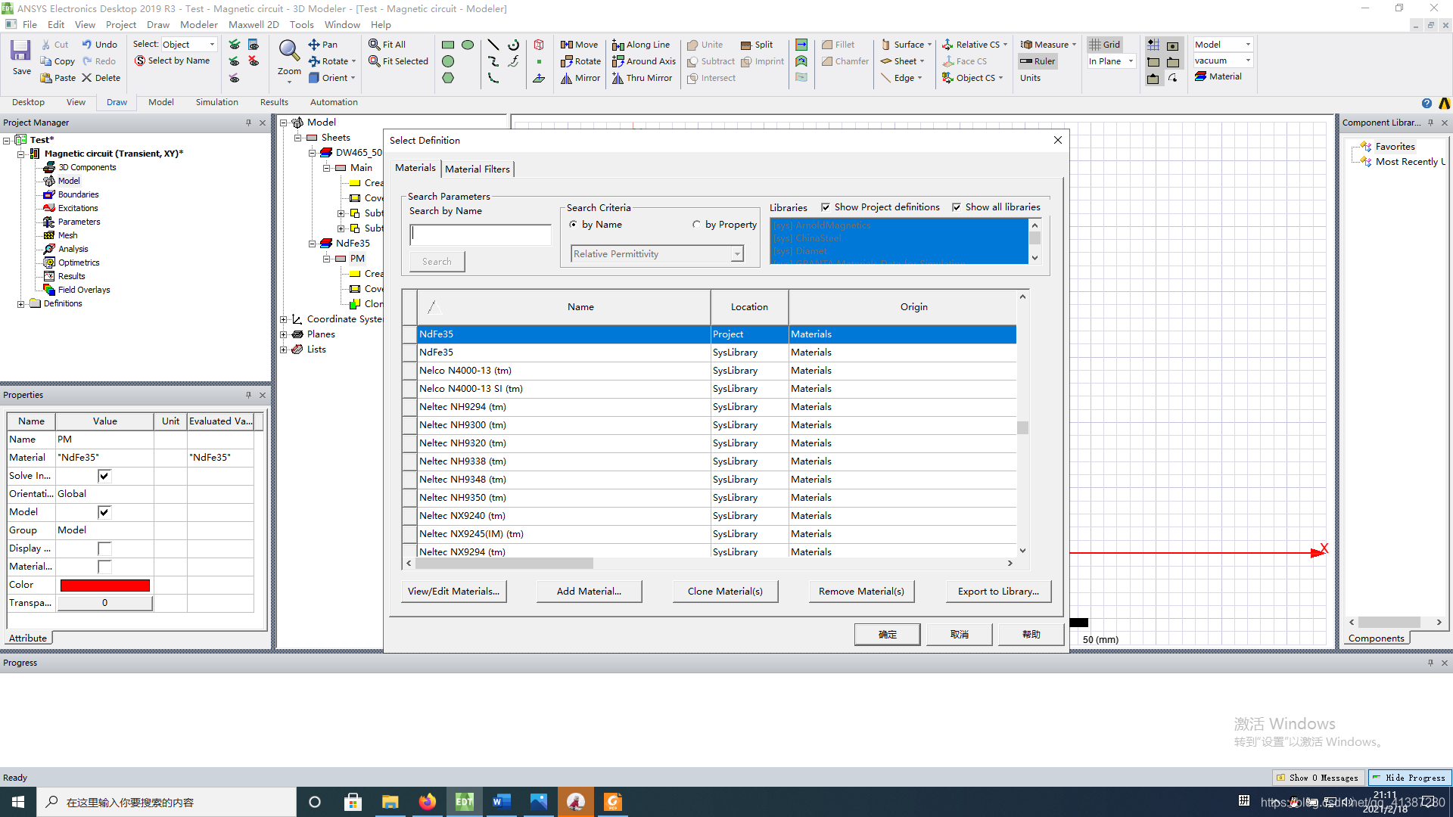Click the Undo icon
Screen dimensions: 1453x817
pyautogui.click(x=87, y=45)
